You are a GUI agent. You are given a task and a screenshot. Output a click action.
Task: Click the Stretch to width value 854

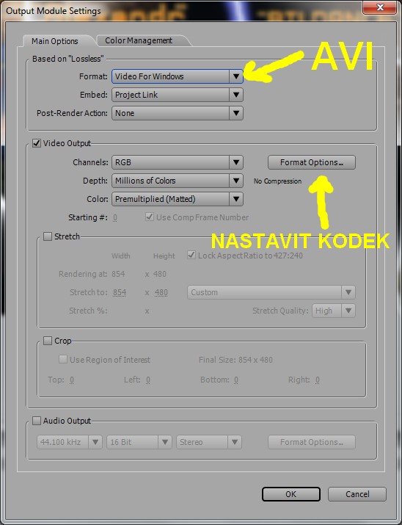point(120,293)
